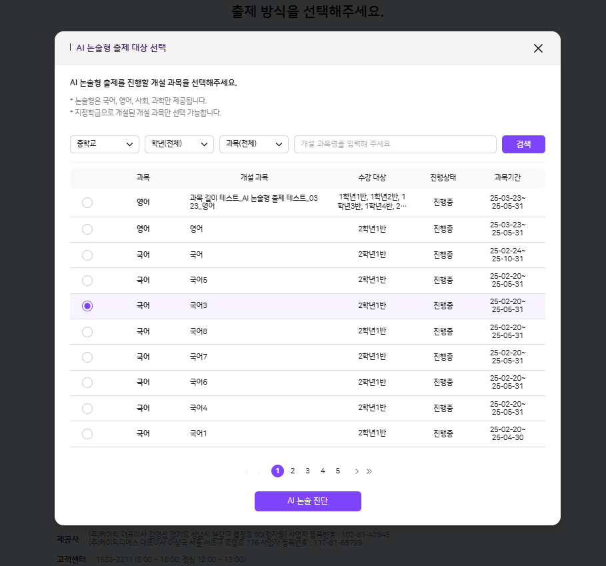This screenshot has height=566, width=606.
Task: Switch to page 5 of results
Action: coord(338,471)
